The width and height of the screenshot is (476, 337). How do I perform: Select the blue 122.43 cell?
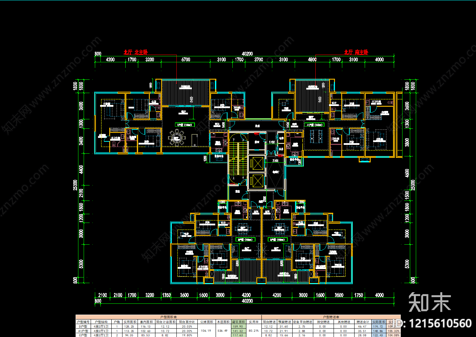point(379,335)
